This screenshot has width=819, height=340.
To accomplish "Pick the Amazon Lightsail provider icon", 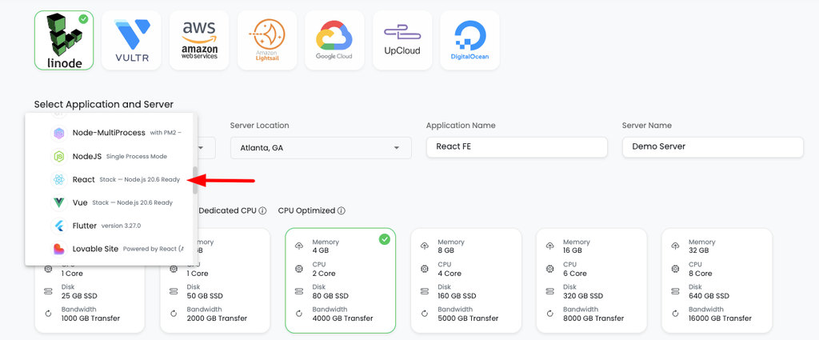I will [x=267, y=40].
